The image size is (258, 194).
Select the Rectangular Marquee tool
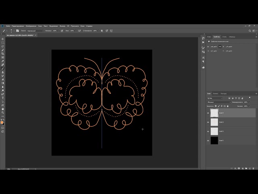click(x=3, y=42)
